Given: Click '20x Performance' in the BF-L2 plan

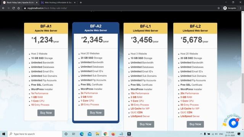Looking at the screenshot, I should [x=189, y=93].
